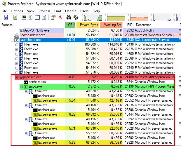Click conhost.exe console icon for PID 23692
Screen dimensions: 181x146
(35, 138)
